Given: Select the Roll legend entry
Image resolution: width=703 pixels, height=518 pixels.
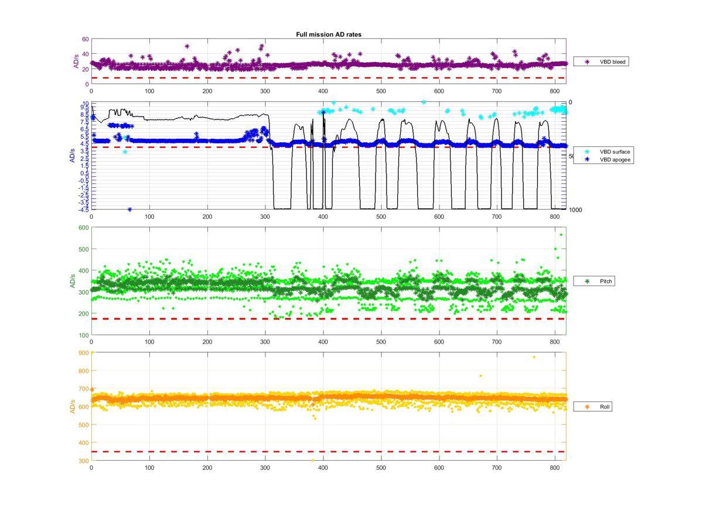Looking at the screenshot, I should tap(593, 406).
